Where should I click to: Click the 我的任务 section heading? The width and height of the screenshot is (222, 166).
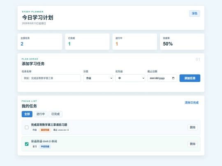[x=29, y=106]
